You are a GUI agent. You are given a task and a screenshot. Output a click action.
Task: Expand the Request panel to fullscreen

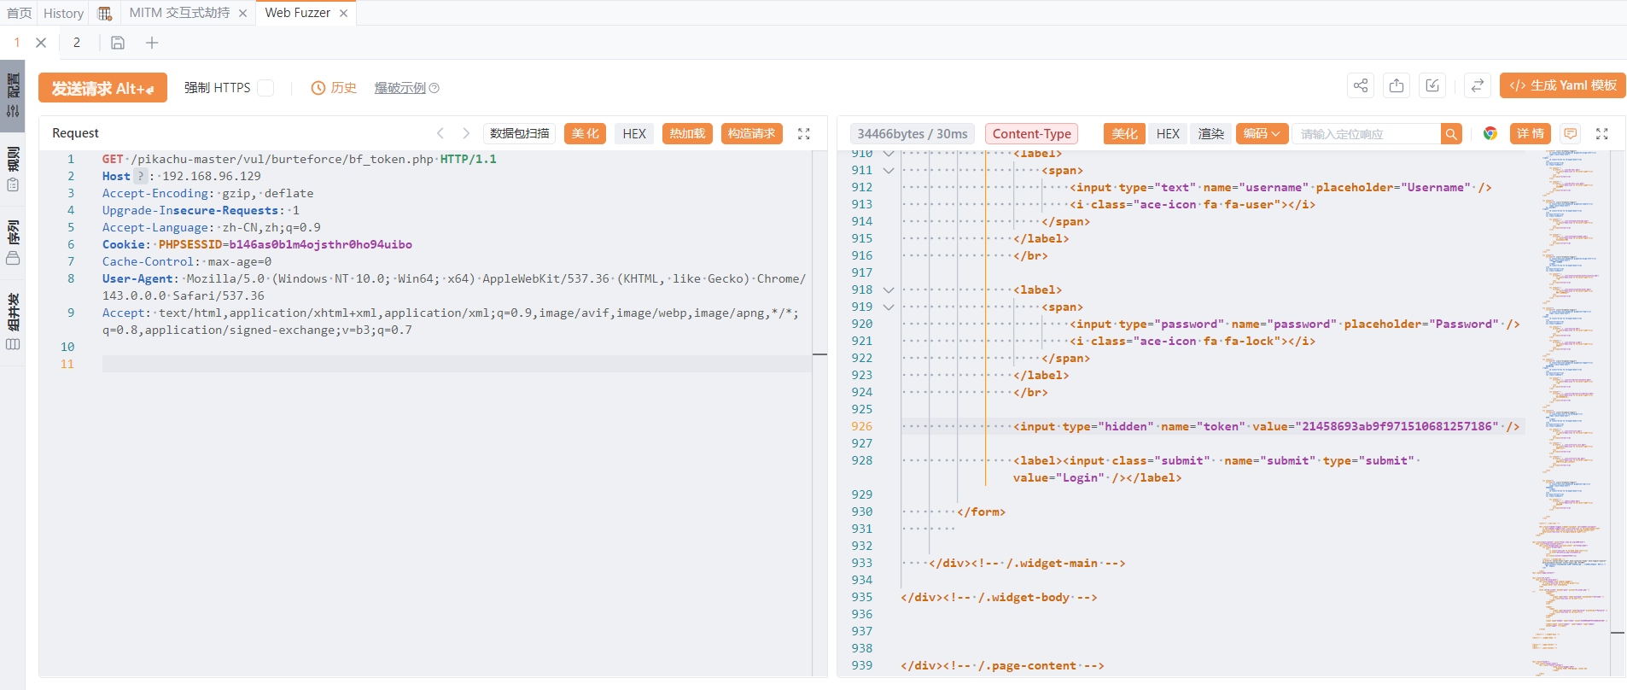pyautogui.click(x=804, y=133)
